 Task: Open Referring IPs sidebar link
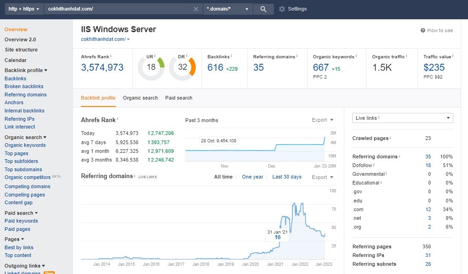tap(19, 119)
